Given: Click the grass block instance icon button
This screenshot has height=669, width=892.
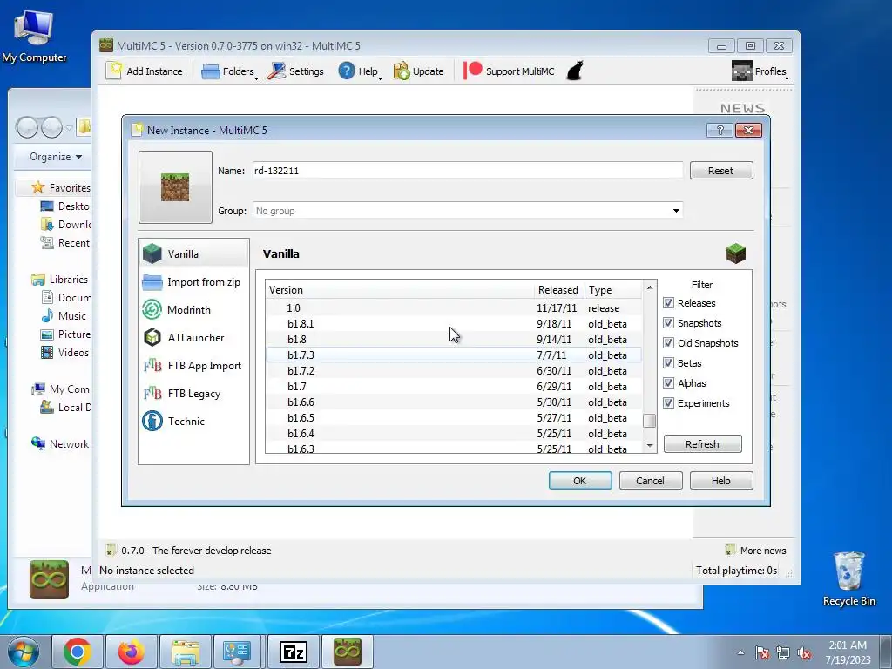Looking at the screenshot, I should coord(175,187).
